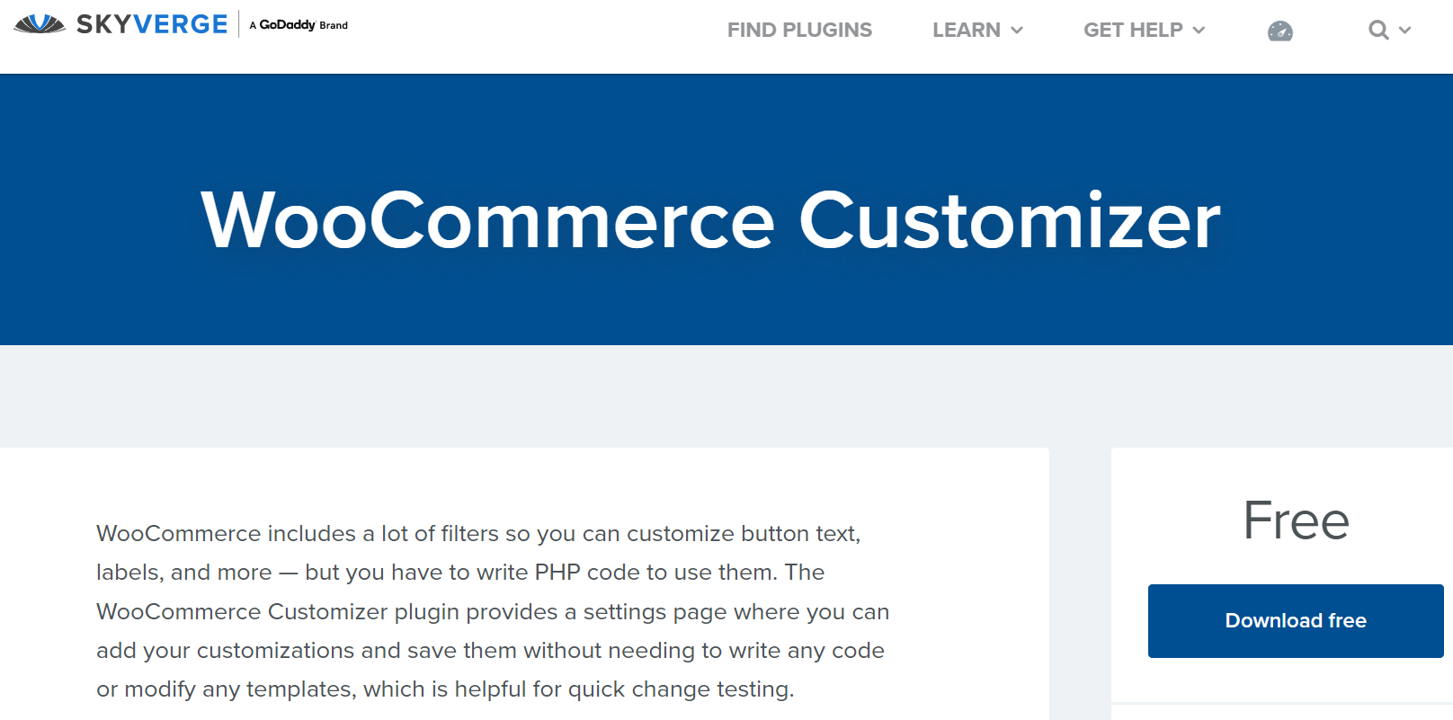Open the dashboard gauge icon
The height and width of the screenshot is (720, 1453).
pos(1279,31)
